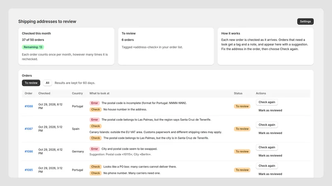
Task: Click the Actions column header
Action: tap(261, 93)
